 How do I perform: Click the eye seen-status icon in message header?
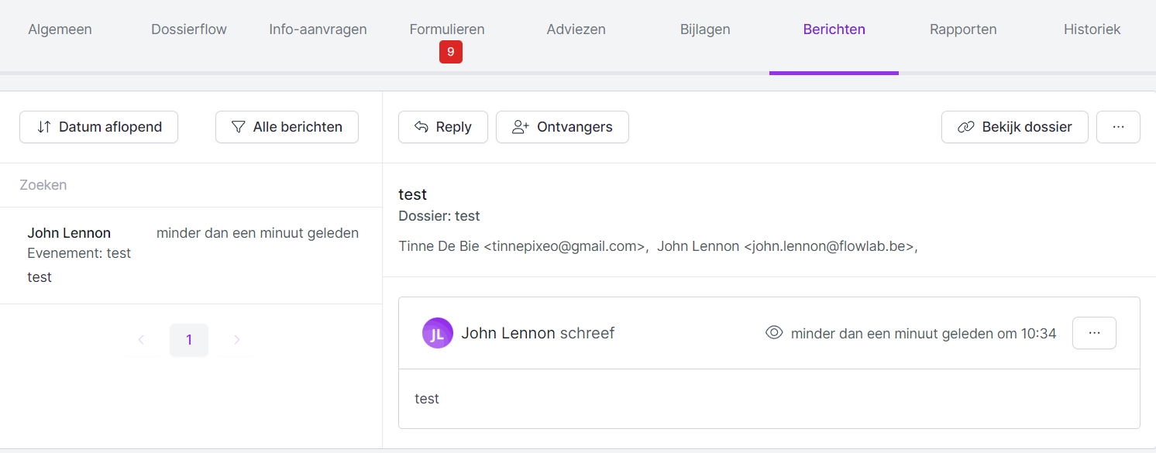[x=773, y=333]
